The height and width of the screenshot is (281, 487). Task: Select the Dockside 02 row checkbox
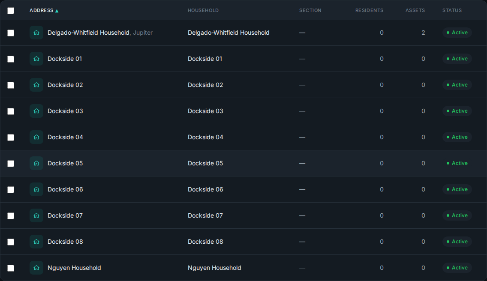coord(11,85)
